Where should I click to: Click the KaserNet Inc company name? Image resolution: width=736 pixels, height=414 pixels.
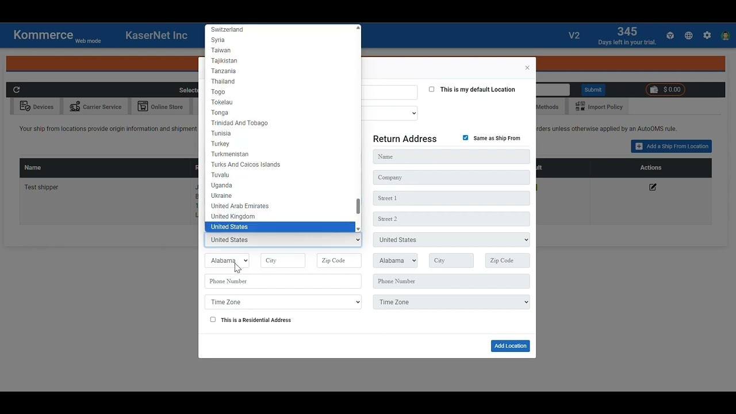click(156, 35)
